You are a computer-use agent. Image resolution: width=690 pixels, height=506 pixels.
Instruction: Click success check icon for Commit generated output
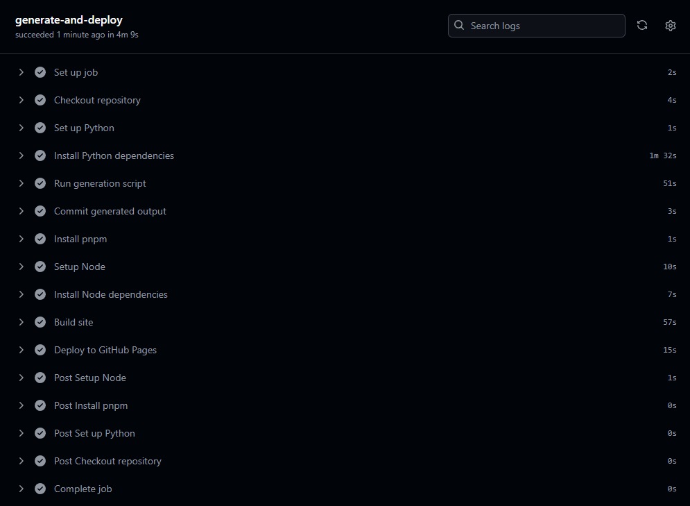click(40, 211)
